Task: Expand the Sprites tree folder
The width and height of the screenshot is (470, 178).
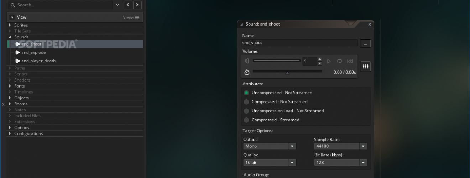Action: point(10,25)
